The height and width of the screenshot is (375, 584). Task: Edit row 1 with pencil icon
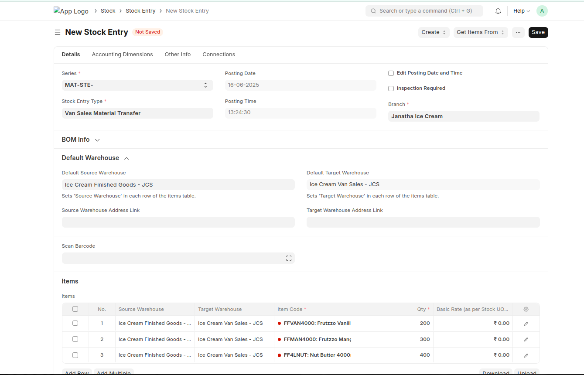(526, 324)
